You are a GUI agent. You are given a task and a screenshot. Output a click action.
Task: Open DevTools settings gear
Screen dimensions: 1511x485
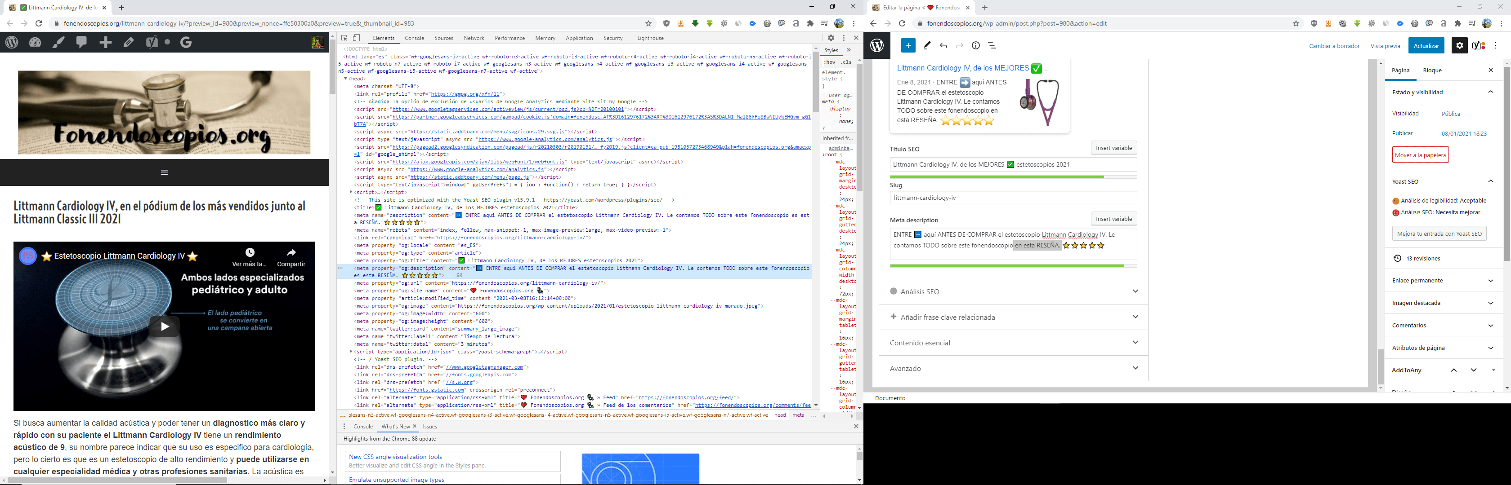(831, 38)
